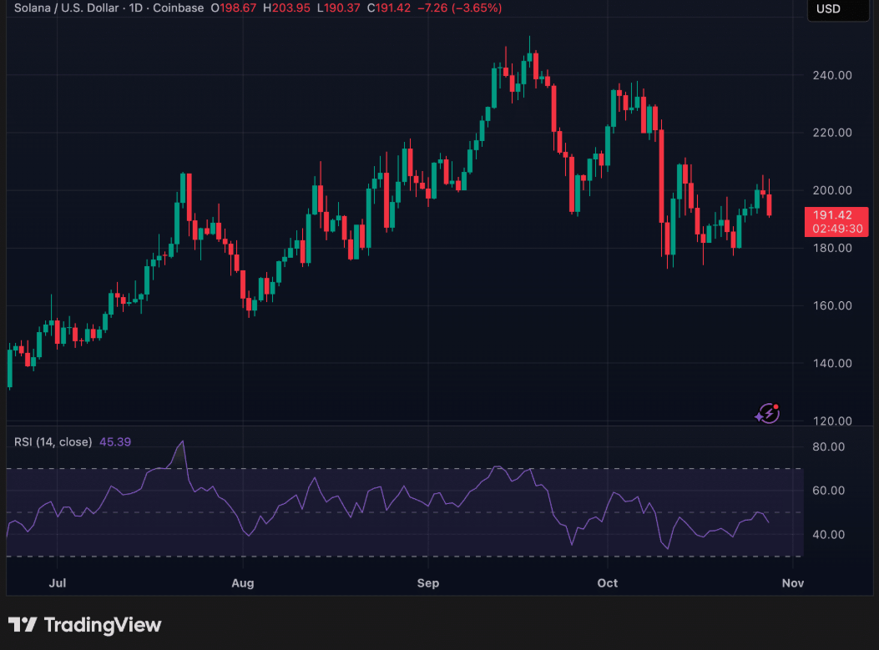Click the TradingView wordmark text
879x650 pixels.
(102, 625)
